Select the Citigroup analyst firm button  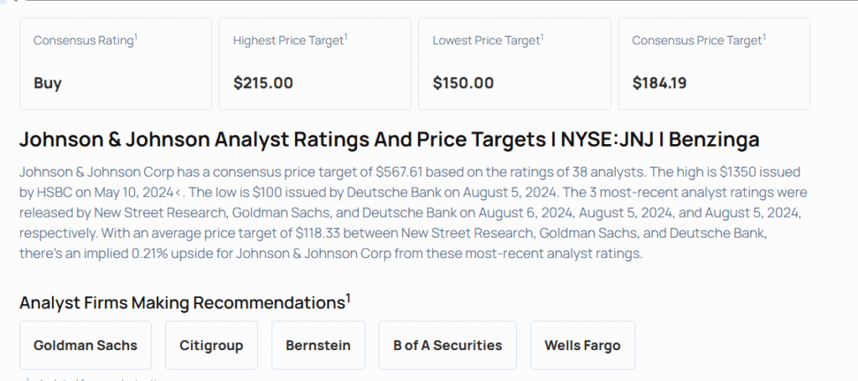click(211, 345)
